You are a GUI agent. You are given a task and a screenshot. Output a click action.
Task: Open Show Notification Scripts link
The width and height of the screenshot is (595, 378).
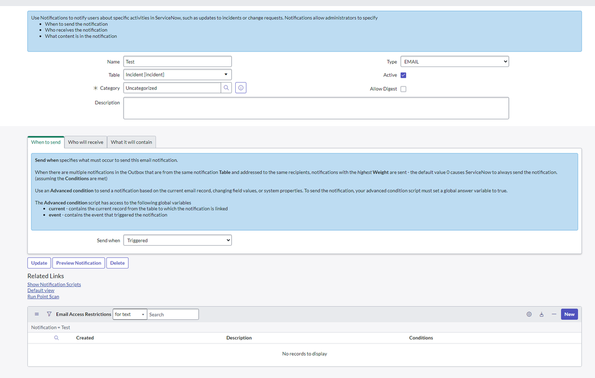[54, 284]
